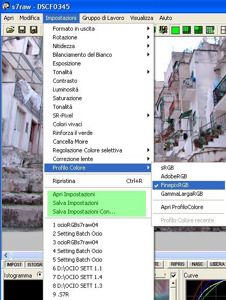Expand the Rotazione submenu
The image size is (226, 300).
point(98,37)
